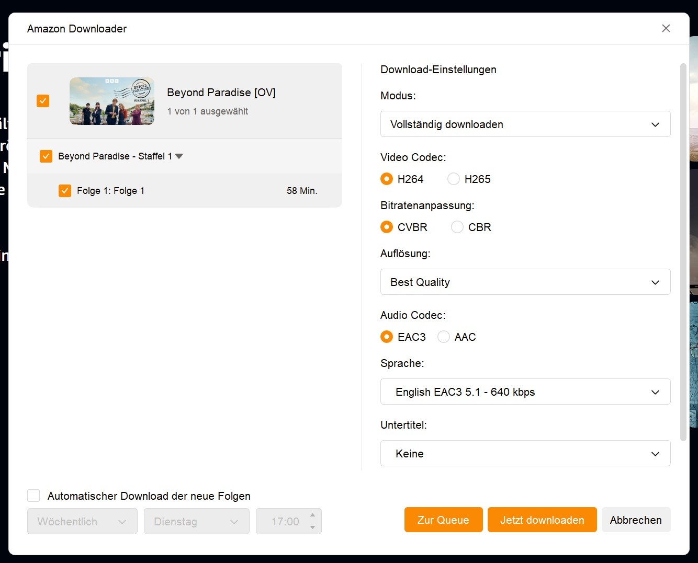
Task: Uncheck the Beyond Paradise [OV] checkbox
Action: pos(43,101)
